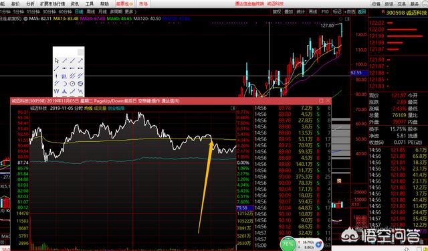428x251 pixels.
Task: Choose the arrow line drawing tool
Action: (80, 60)
